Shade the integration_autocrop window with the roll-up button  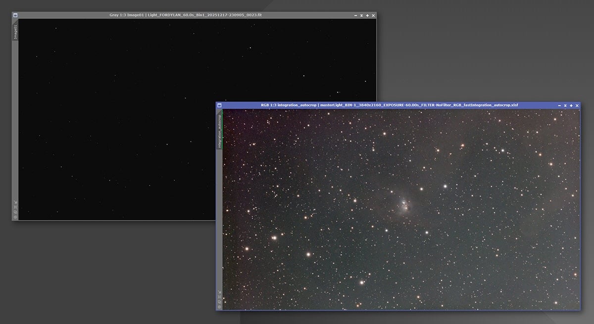tap(565, 106)
